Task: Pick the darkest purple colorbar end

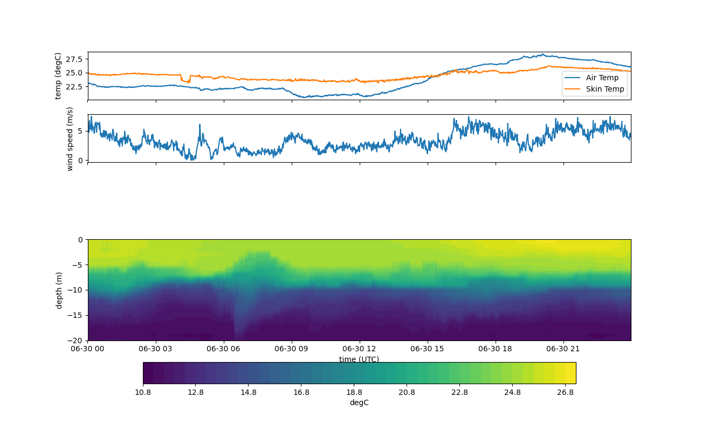Action: pos(148,373)
